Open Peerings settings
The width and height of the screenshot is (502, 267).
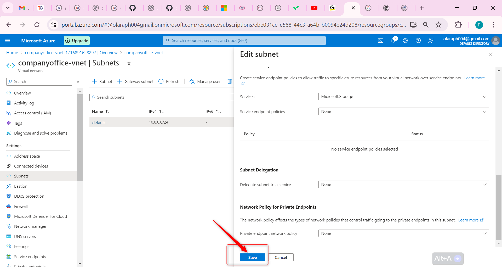(x=22, y=247)
